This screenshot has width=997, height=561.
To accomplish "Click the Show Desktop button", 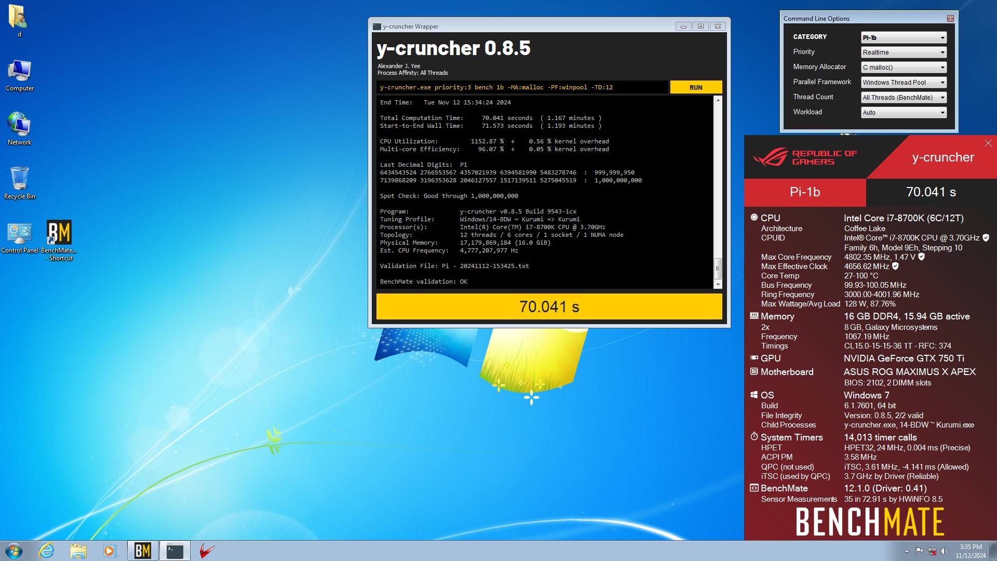I will [x=993, y=551].
